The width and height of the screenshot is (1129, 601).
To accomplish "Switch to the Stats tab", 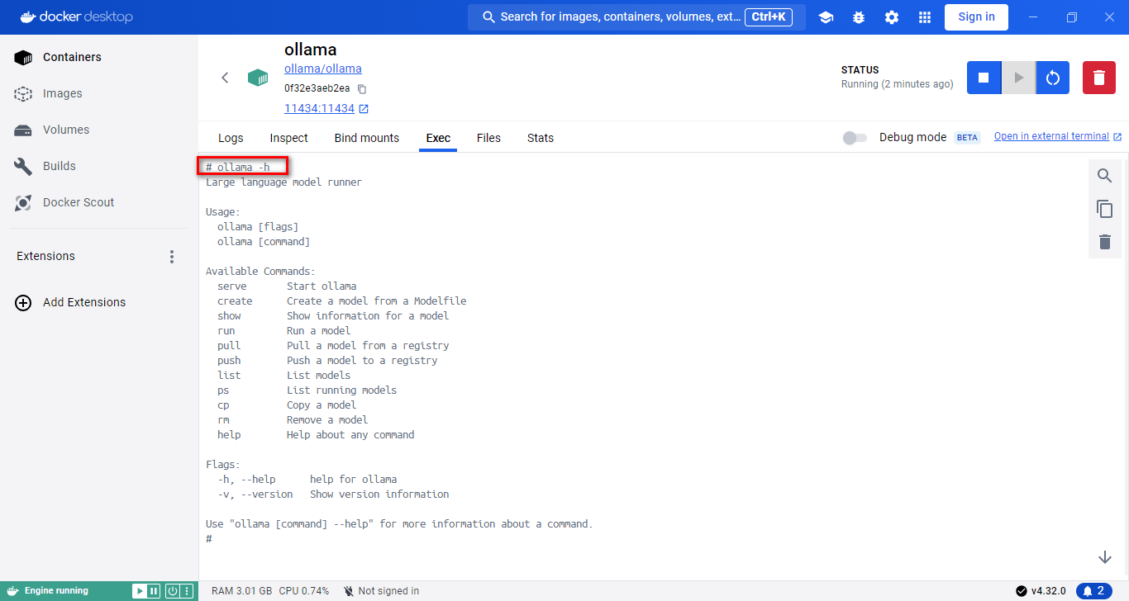I will 541,138.
